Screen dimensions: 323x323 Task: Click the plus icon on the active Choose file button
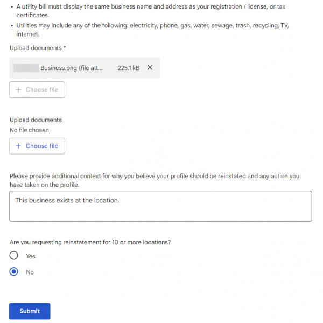tap(18, 146)
